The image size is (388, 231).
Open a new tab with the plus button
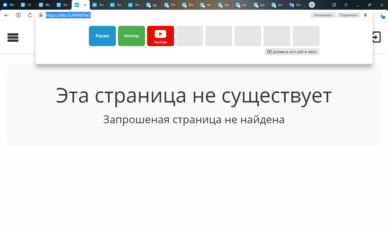pyautogui.click(x=312, y=5)
